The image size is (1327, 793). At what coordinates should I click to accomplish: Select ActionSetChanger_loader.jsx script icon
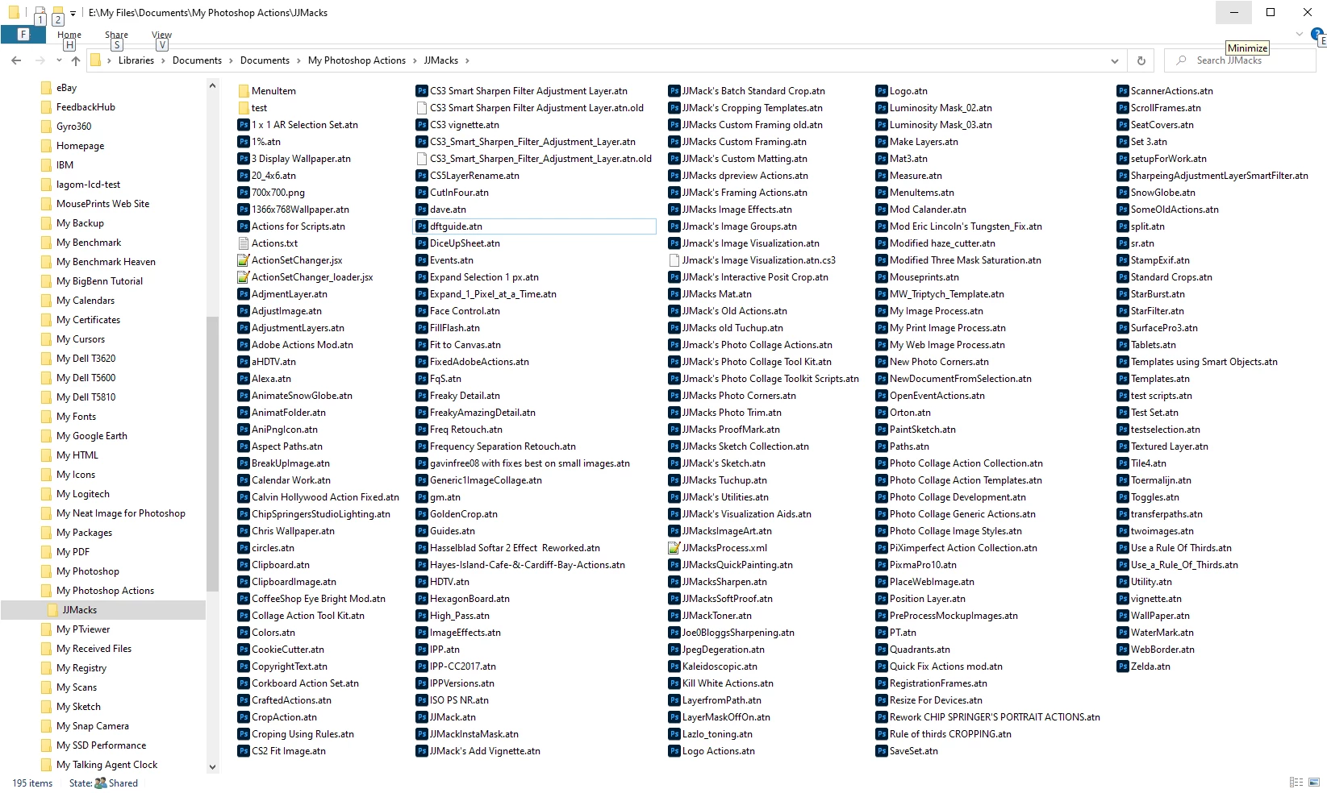coord(244,277)
